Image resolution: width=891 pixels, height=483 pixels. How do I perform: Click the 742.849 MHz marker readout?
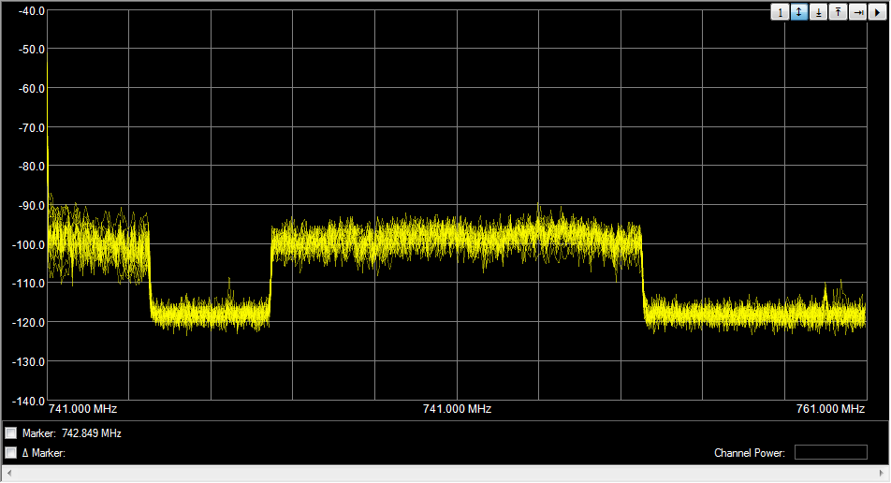[92, 434]
